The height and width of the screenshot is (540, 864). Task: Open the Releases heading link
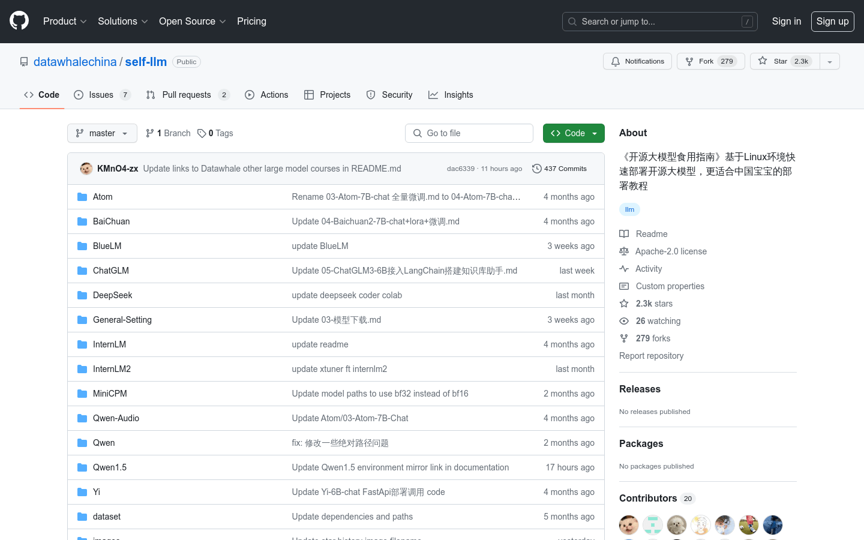tap(640, 389)
